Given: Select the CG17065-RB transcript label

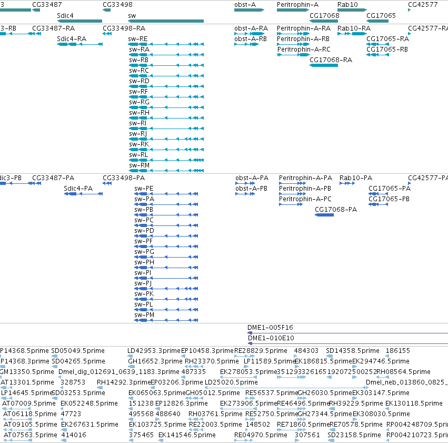Looking at the screenshot, I should [387, 50].
